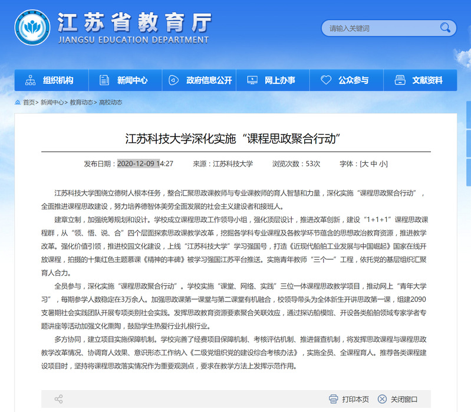Click the home icon in breadcrumb
471x412 pixels.
(18, 103)
